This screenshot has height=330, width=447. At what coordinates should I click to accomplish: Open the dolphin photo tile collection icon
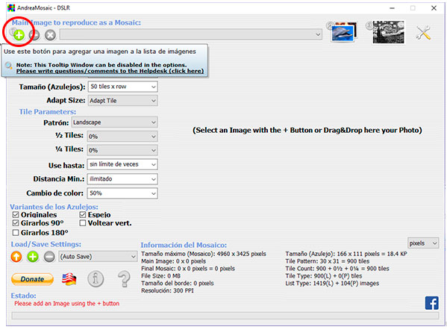coord(343,32)
